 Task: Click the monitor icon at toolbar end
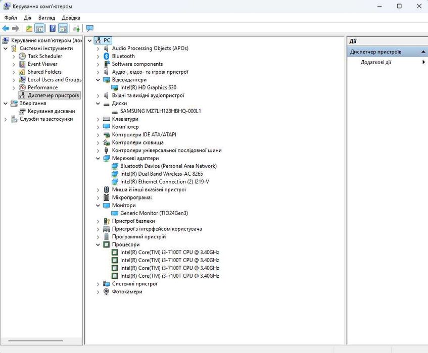tap(90, 28)
